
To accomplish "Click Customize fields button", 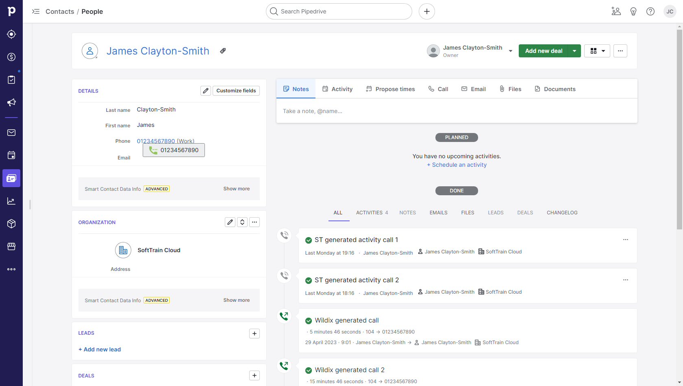I will point(236,91).
